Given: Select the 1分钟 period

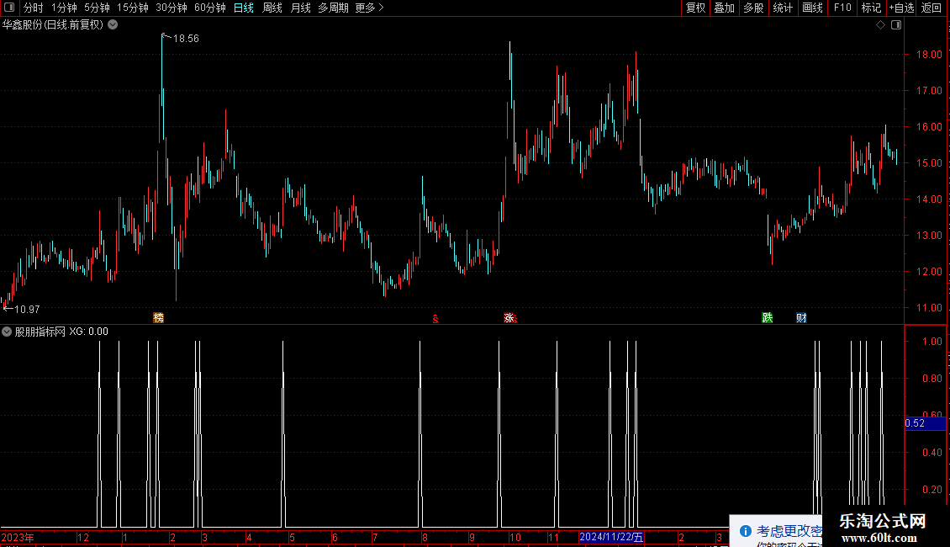Looking at the screenshot, I should (x=64, y=8).
